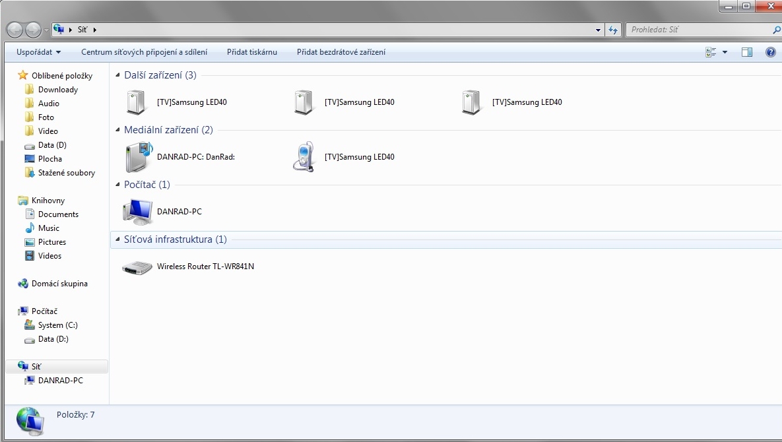Click the help question mark icon
Viewport: 782px width, 442px height.
tap(770, 52)
